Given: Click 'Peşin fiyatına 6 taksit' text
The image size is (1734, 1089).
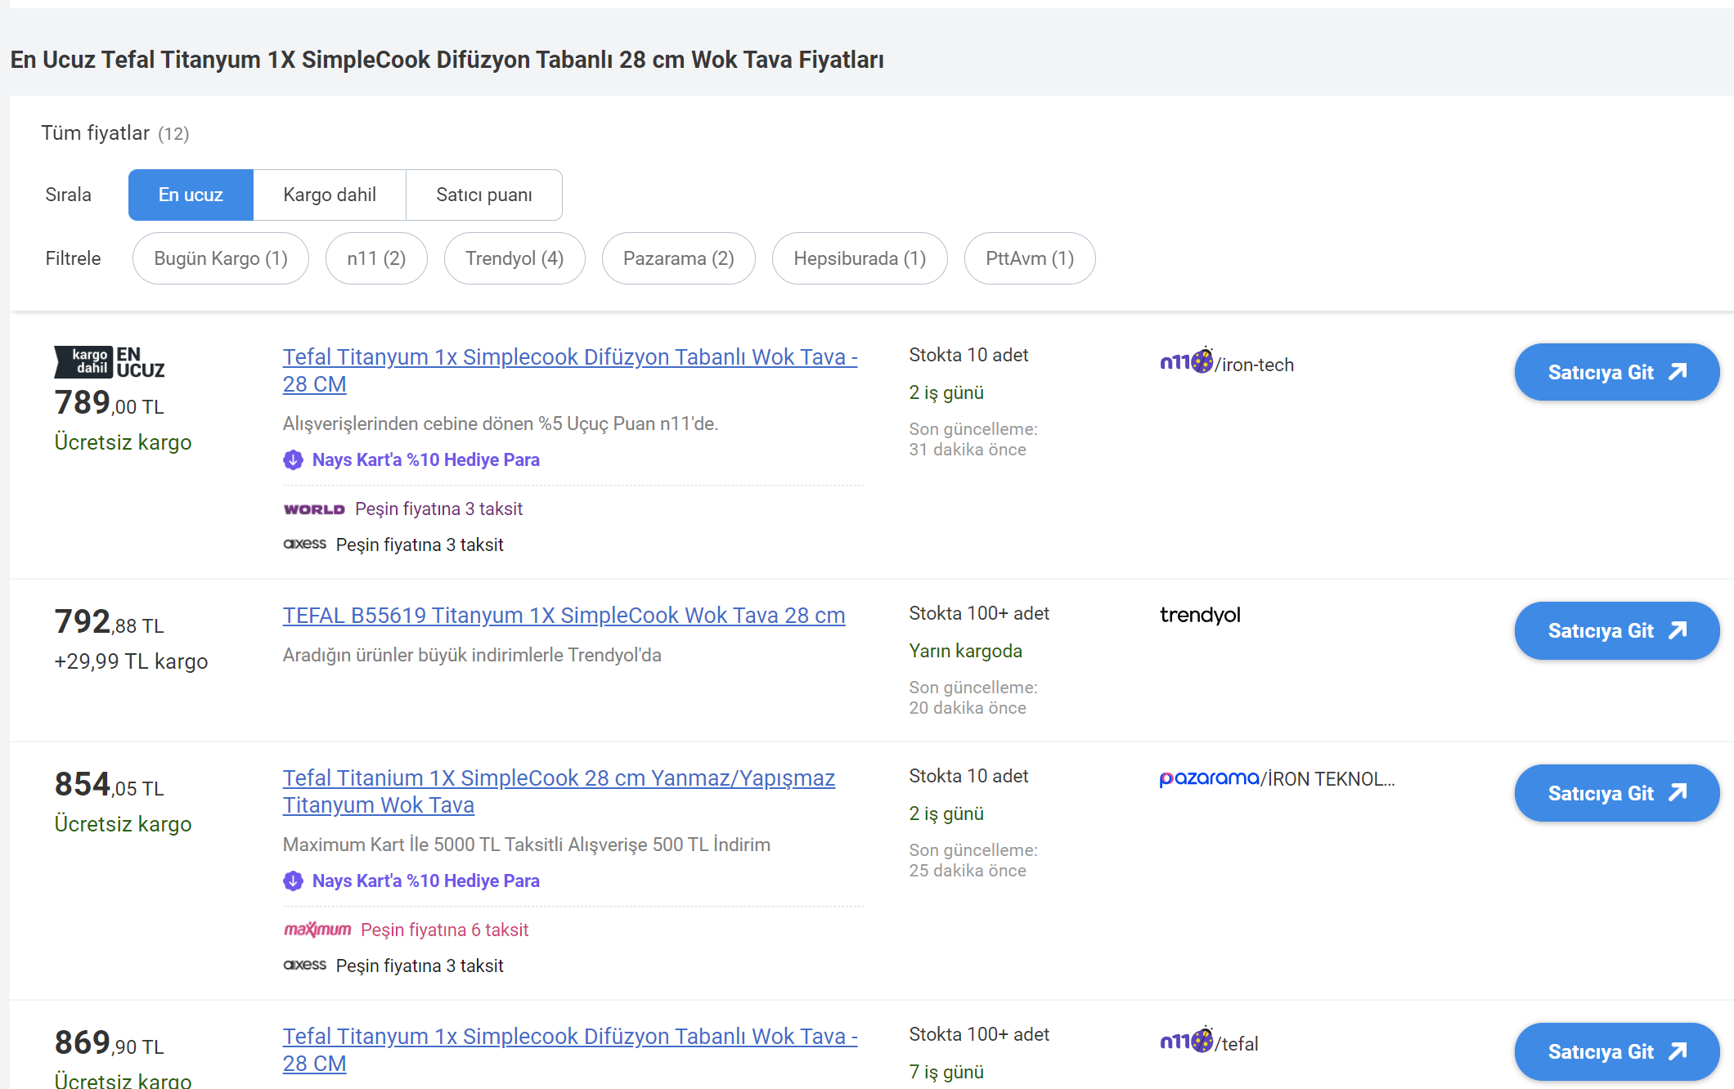Looking at the screenshot, I should tap(444, 930).
